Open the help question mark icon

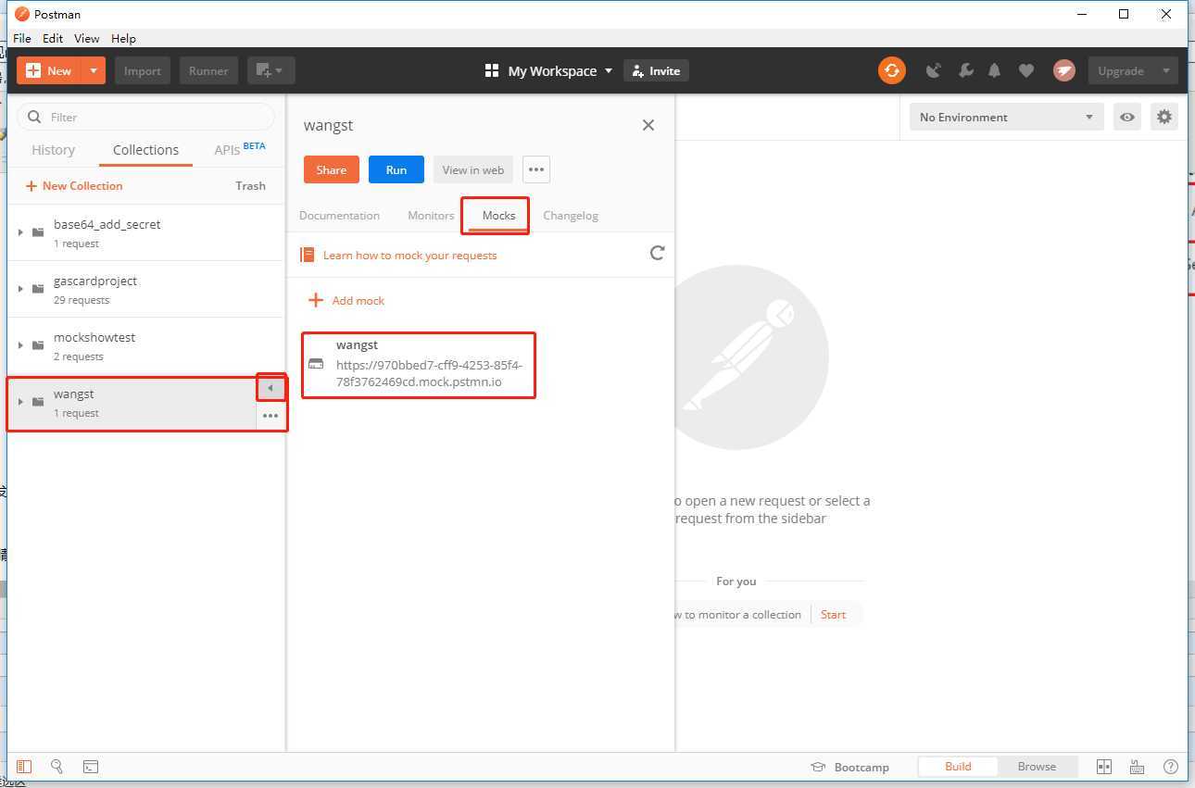[1171, 767]
